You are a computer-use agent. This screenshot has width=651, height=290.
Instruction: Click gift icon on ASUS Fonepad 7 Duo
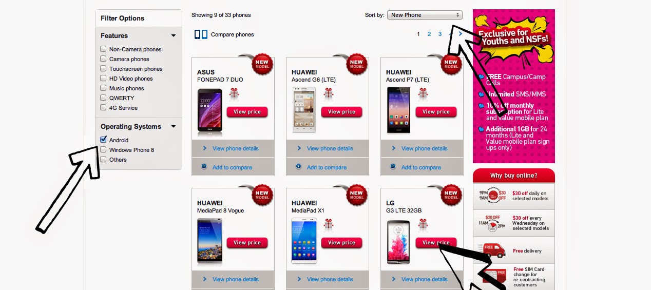pyautogui.click(x=234, y=93)
